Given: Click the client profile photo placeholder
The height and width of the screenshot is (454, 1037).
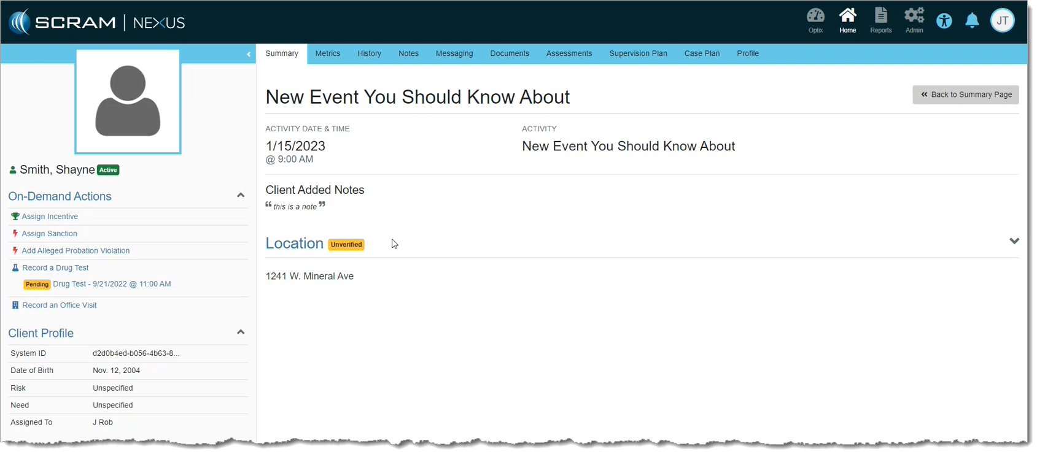Looking at the screenshot, I should coord(128,101).
